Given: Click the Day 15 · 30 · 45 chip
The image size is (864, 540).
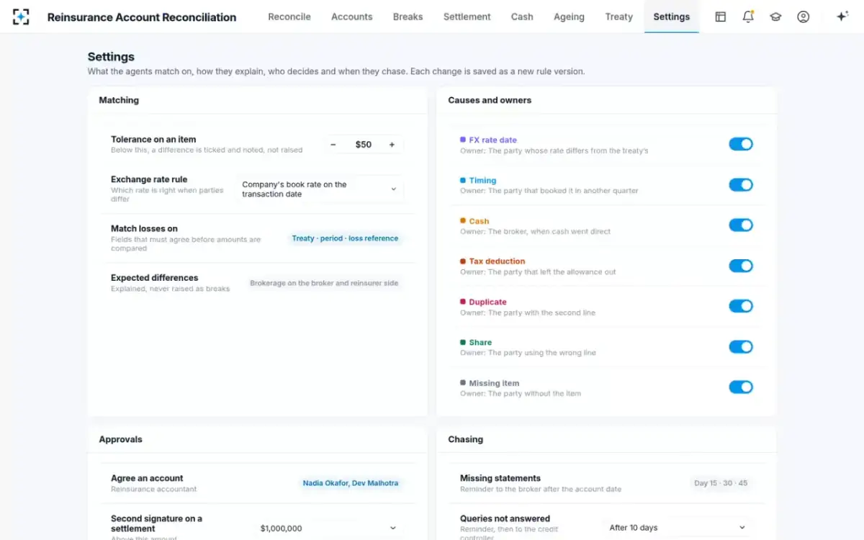Looking at the screenshot, I should tap(721, 483).
